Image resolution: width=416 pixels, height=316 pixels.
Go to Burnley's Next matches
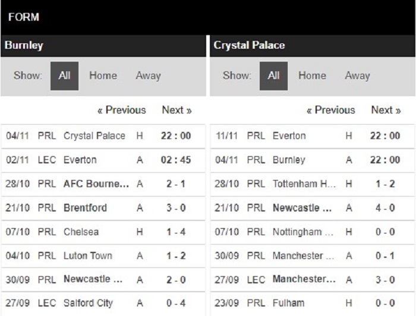click(x=177, y=110)
